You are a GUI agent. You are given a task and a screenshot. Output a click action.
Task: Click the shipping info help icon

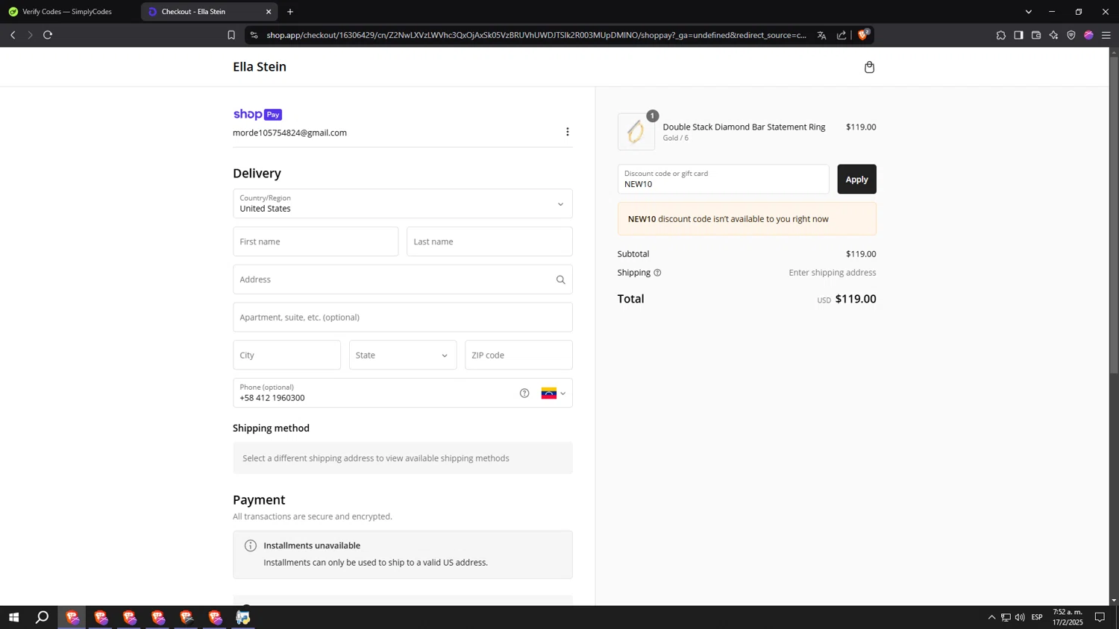coord(657,273)
